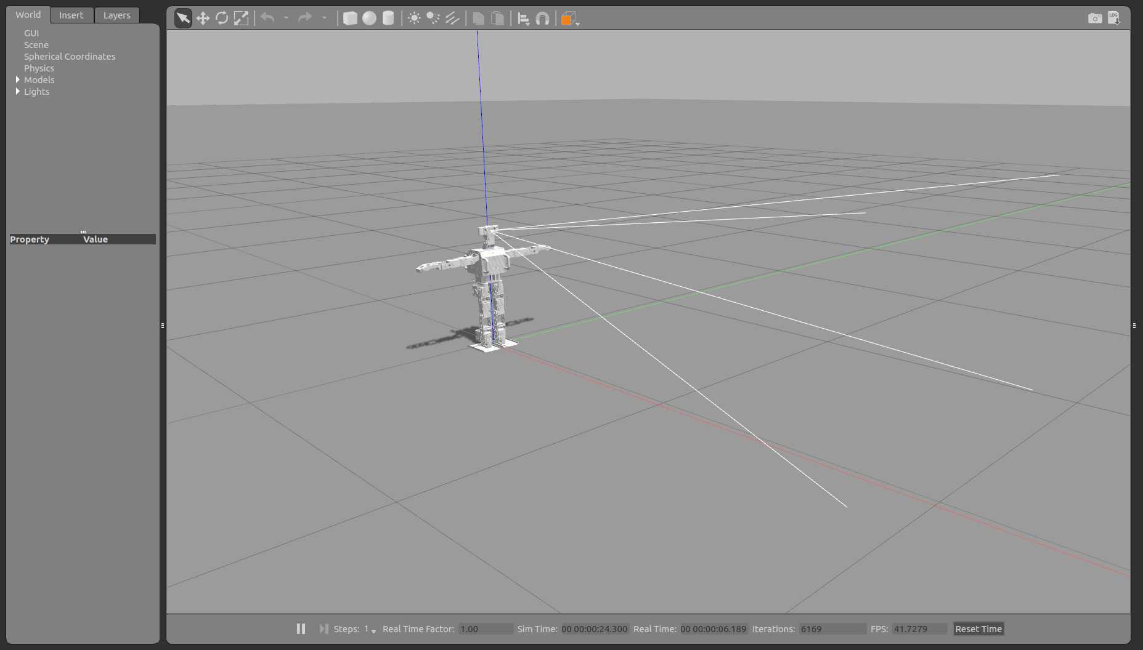Click the Iterations value field
The height and width of the screenshot is (650, 1143).
(832, 629)
